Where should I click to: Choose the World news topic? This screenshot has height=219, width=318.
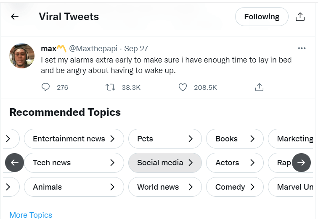coord(164,187)
